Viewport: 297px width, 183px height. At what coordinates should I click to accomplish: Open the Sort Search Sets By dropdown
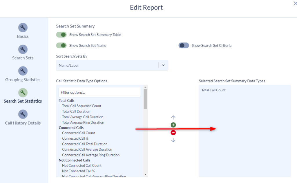112,65
